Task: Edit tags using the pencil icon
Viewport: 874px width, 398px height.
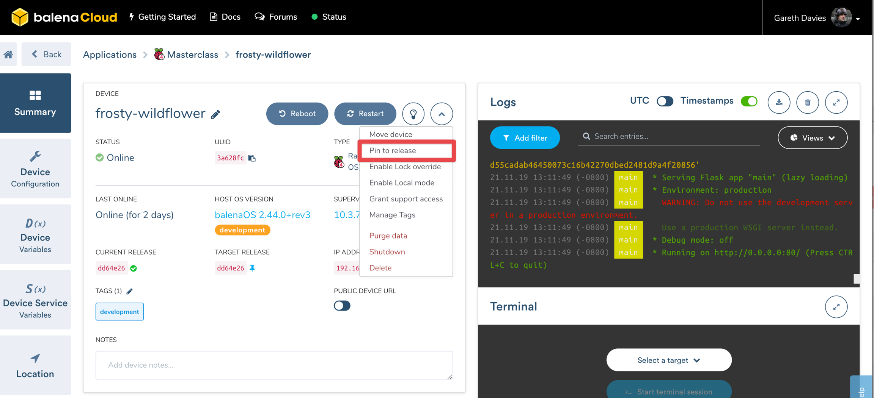Action: [x=129, y=291]
